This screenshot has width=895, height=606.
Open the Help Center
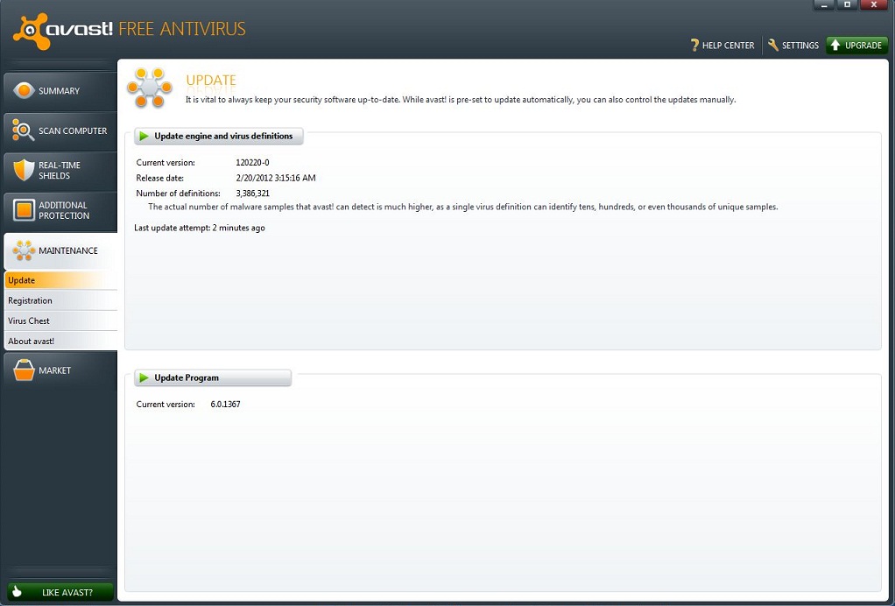(722, 45)
